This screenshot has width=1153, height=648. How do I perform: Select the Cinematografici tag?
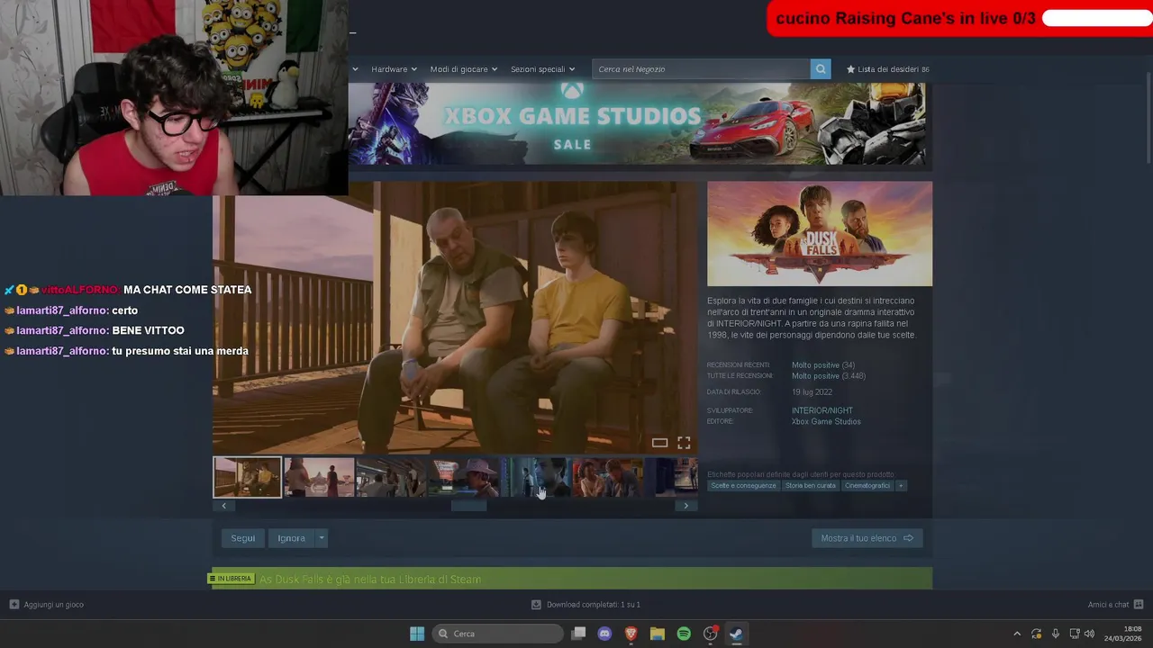pos(867,486)
